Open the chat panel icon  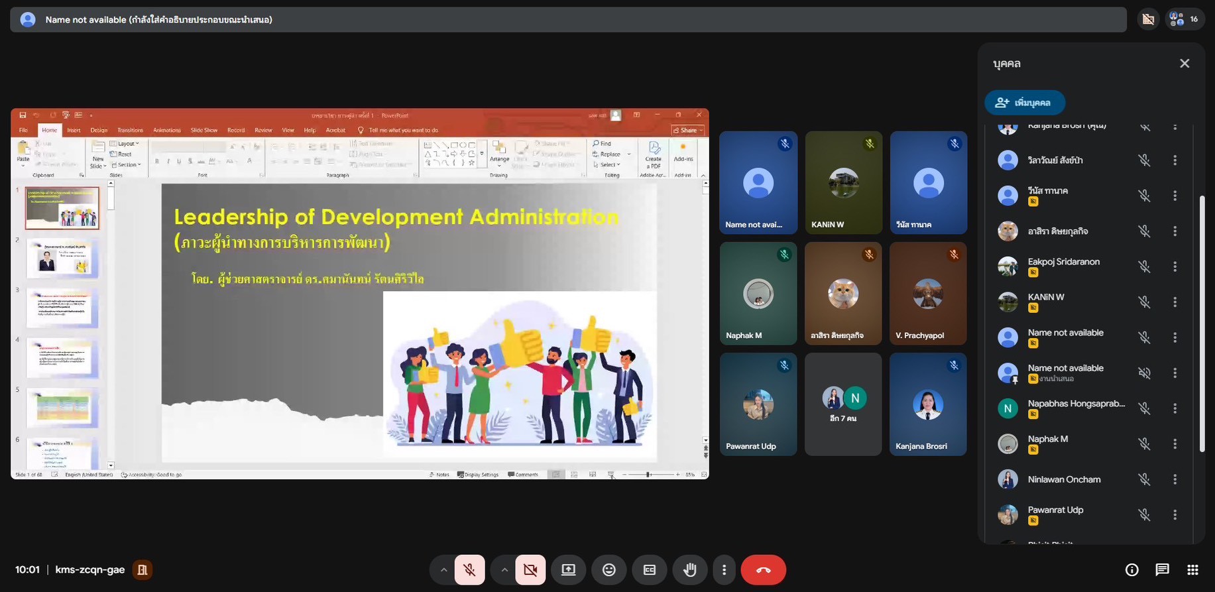[x=1162, y=570]
